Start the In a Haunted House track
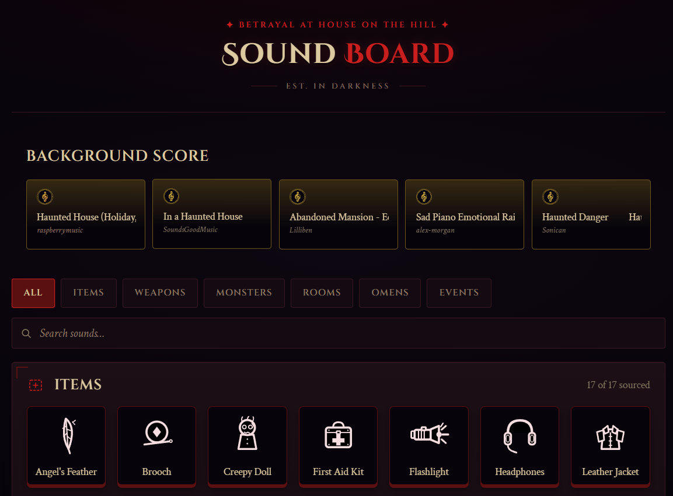The height and width of the screenshot is (496, 673). click(212, 214)
